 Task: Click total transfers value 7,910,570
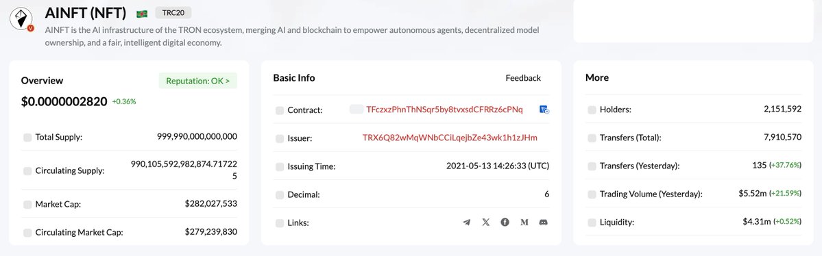783,138
